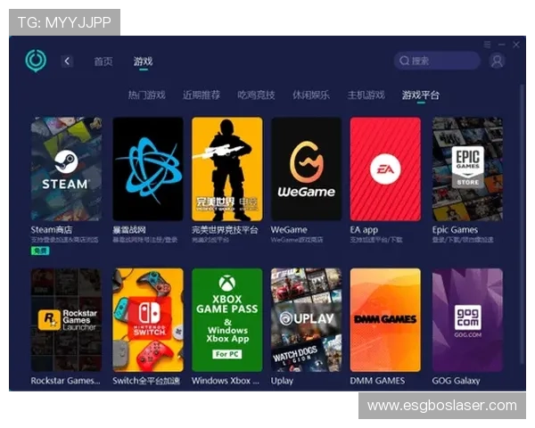Close the window with the X button
535x428 pixels.
pyautogui.click(x=516, y=45)
